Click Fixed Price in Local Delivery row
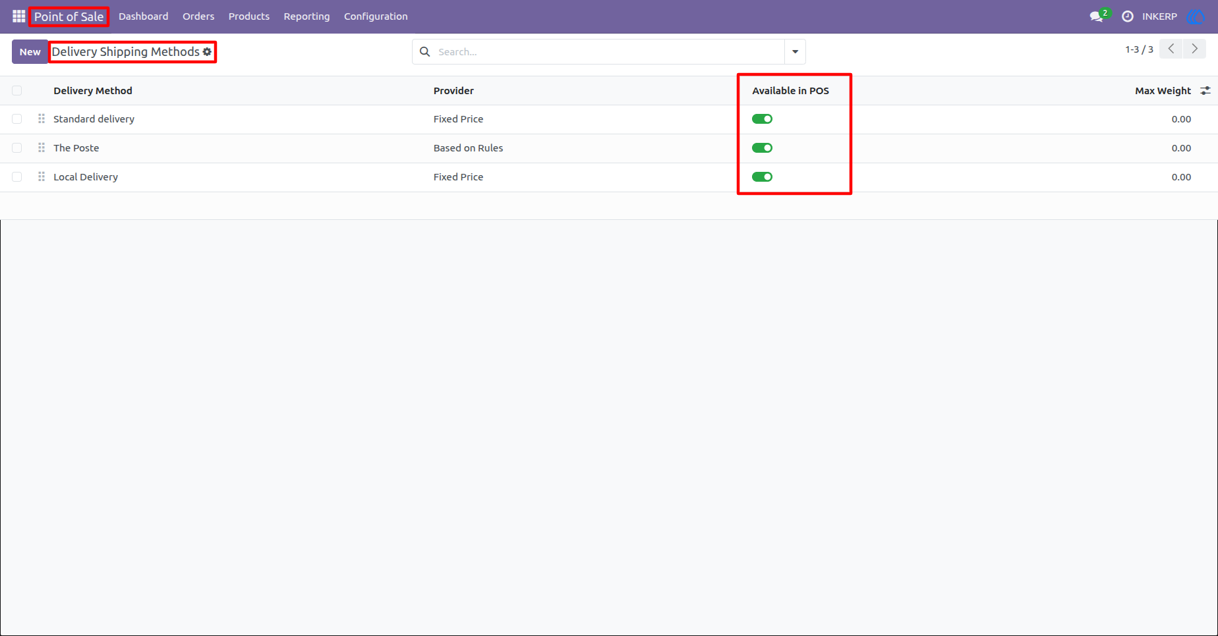Viewport: 1218px width, 636px height. [458, 176]
